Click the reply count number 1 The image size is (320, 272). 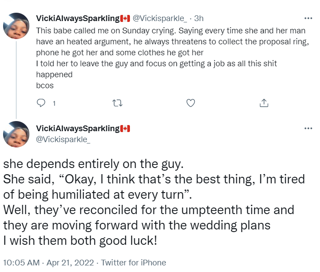point(54,104)
